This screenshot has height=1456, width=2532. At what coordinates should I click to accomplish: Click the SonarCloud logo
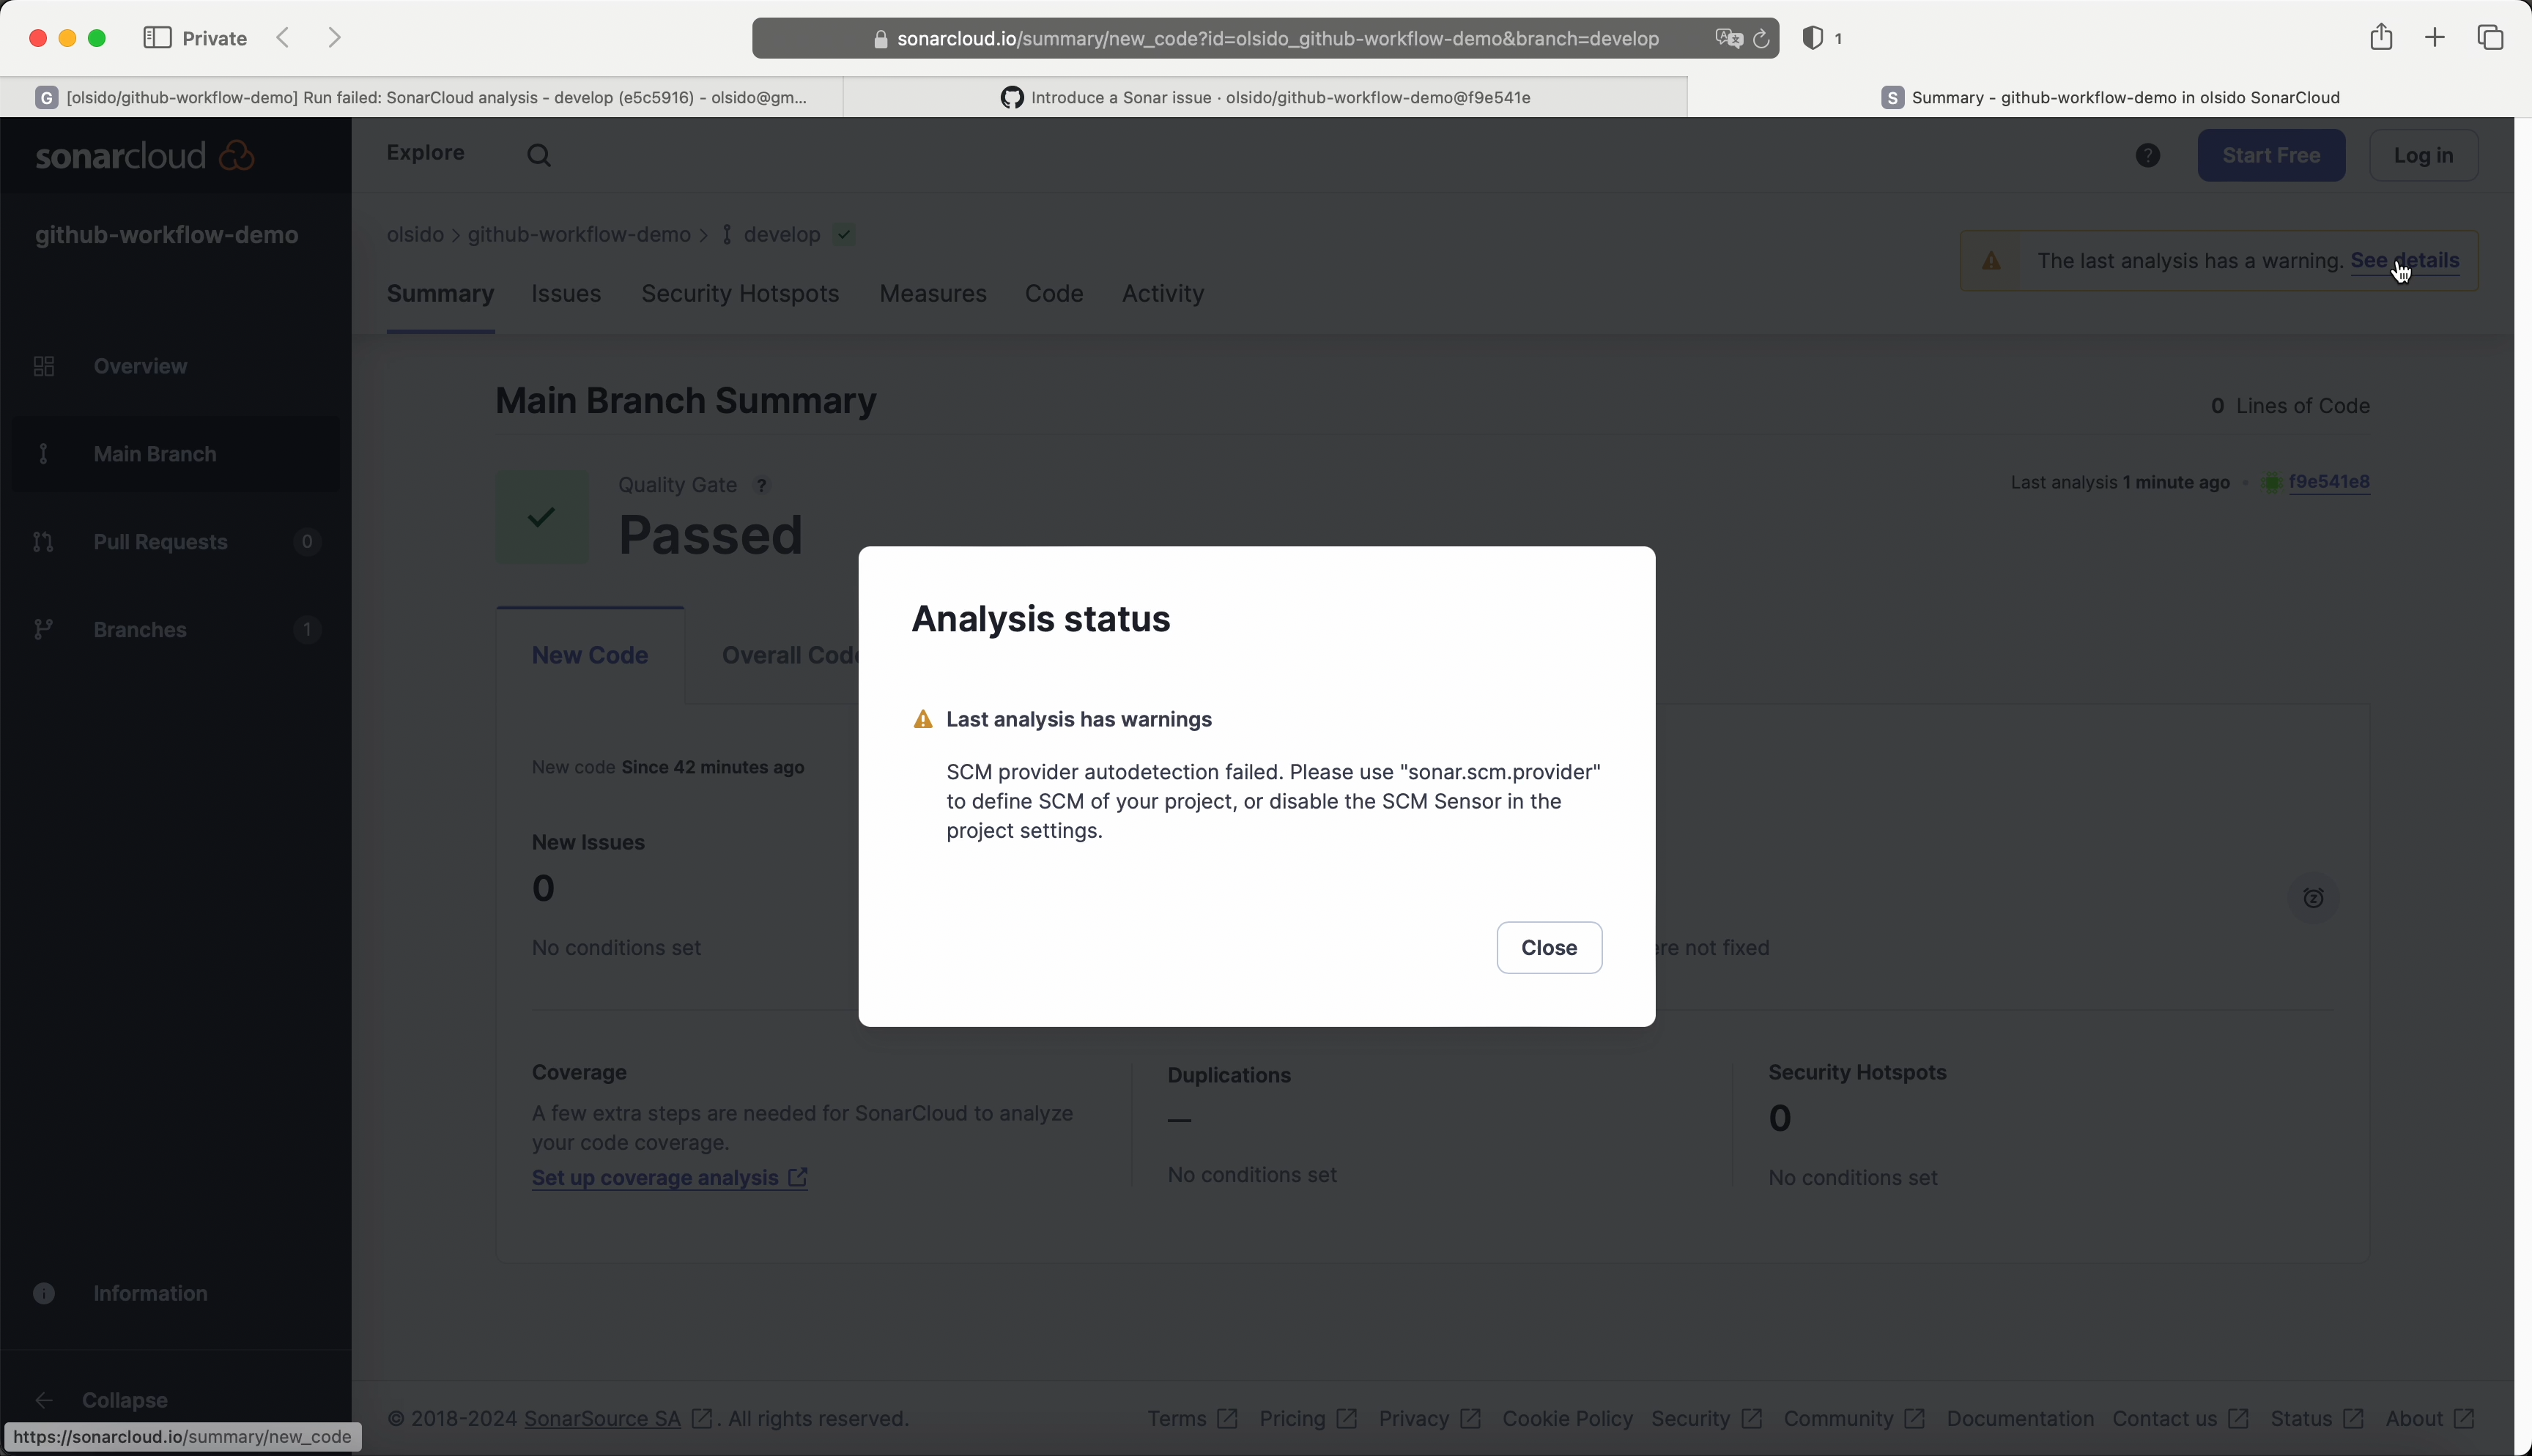click(145, 155)
